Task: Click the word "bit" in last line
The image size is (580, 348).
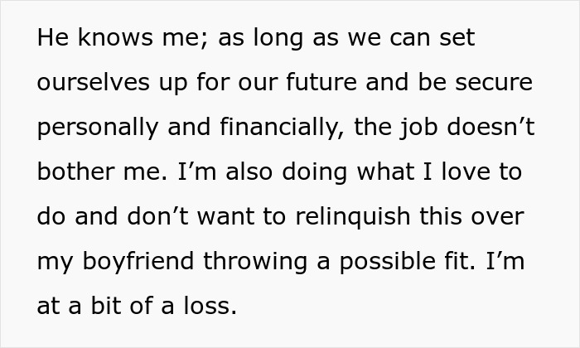Action: coord(106,307)
